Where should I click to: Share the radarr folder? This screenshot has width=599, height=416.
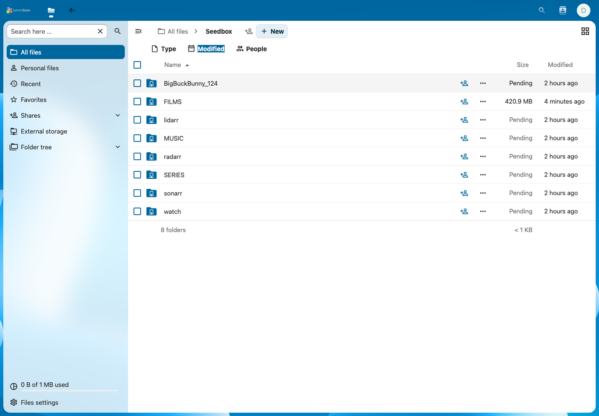tap(464, 156)
